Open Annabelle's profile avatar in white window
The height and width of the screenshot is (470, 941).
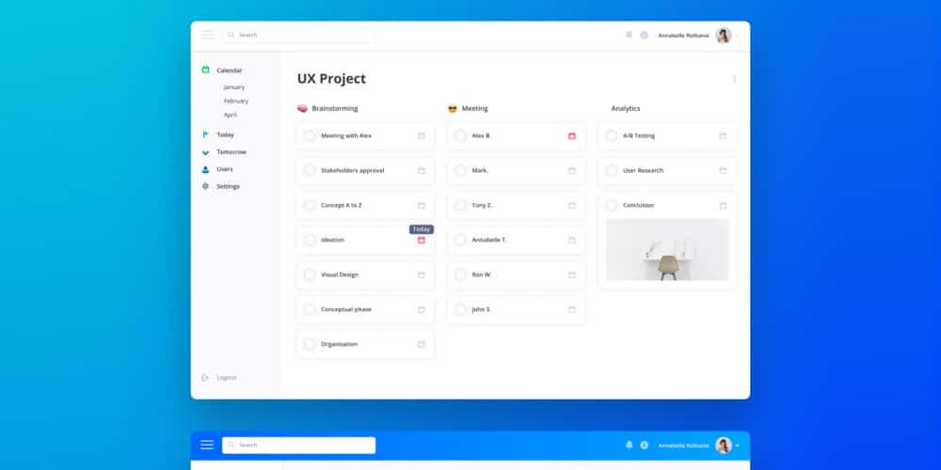pos(723,36)
